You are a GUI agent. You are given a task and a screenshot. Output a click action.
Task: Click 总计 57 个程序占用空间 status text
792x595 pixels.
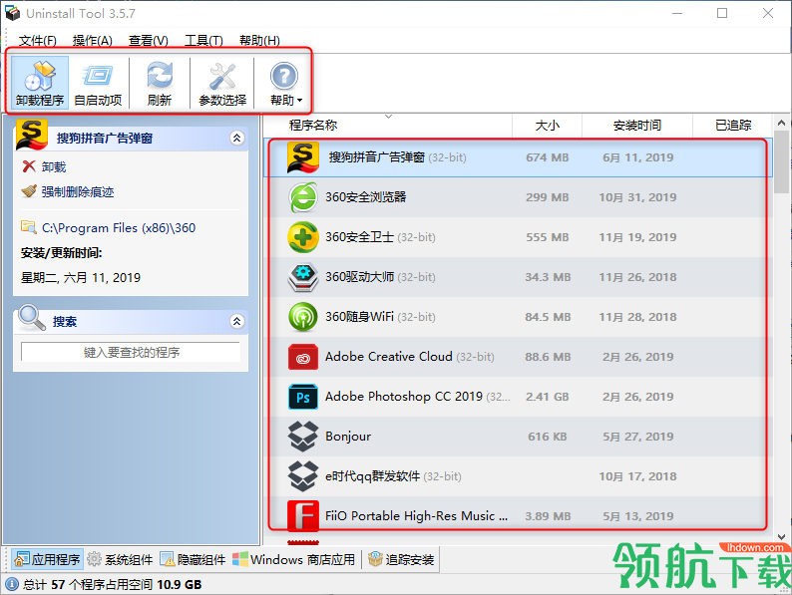112,584
